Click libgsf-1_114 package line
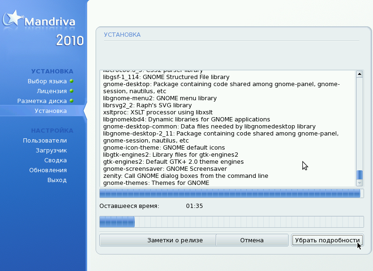The height and width of the screenshot is (271, 373). point(166,77)
